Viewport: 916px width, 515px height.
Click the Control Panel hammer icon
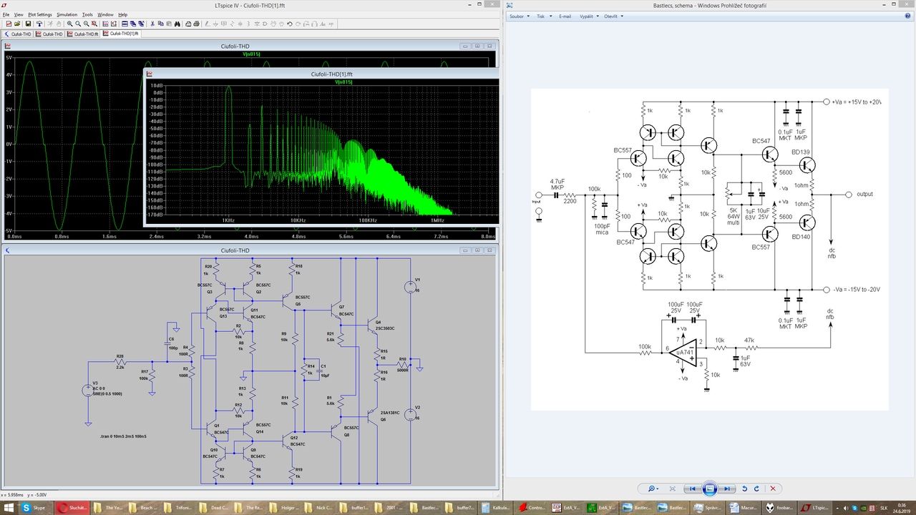39,24
